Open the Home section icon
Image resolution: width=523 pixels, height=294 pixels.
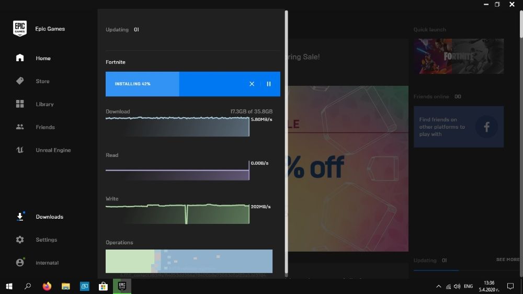(20, 58)
